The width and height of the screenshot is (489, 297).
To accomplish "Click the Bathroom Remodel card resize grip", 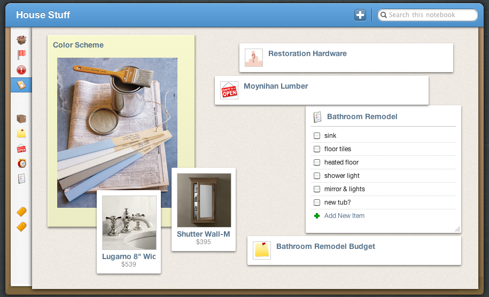I will (x=457, y=229).
